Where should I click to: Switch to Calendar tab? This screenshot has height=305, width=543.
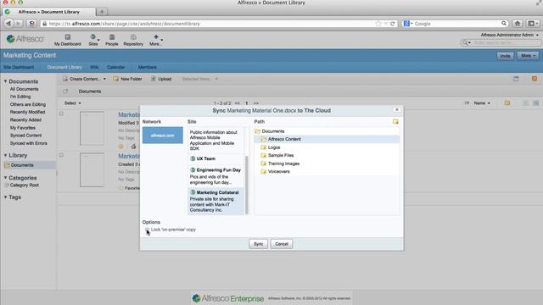pos(115,67)
